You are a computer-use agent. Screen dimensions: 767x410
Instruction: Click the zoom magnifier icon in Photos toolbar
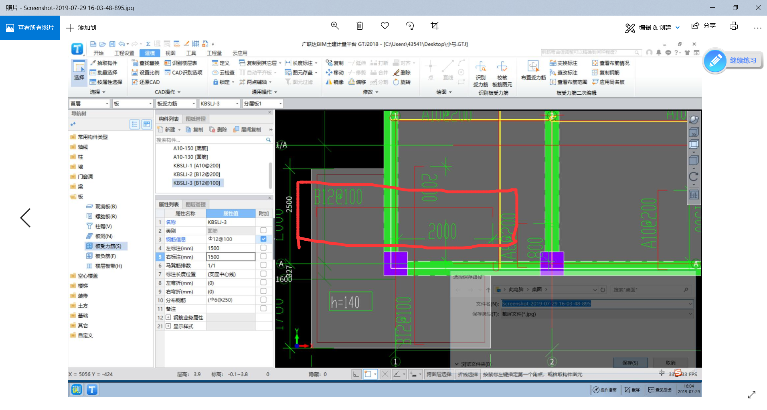coord(335,26)
